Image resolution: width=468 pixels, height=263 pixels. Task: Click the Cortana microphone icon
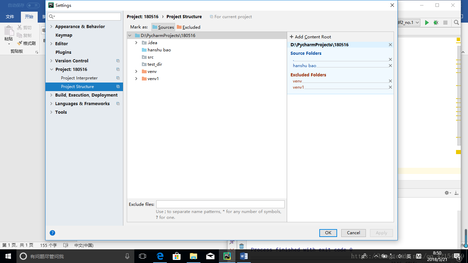127,256
